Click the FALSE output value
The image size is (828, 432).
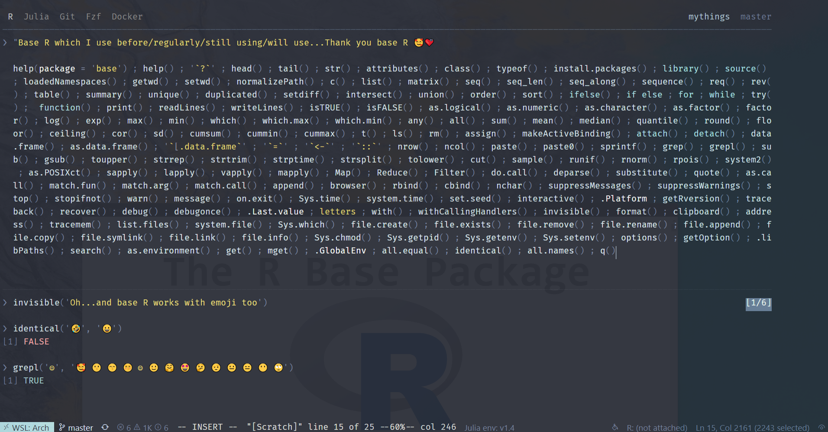click(36, 341)
